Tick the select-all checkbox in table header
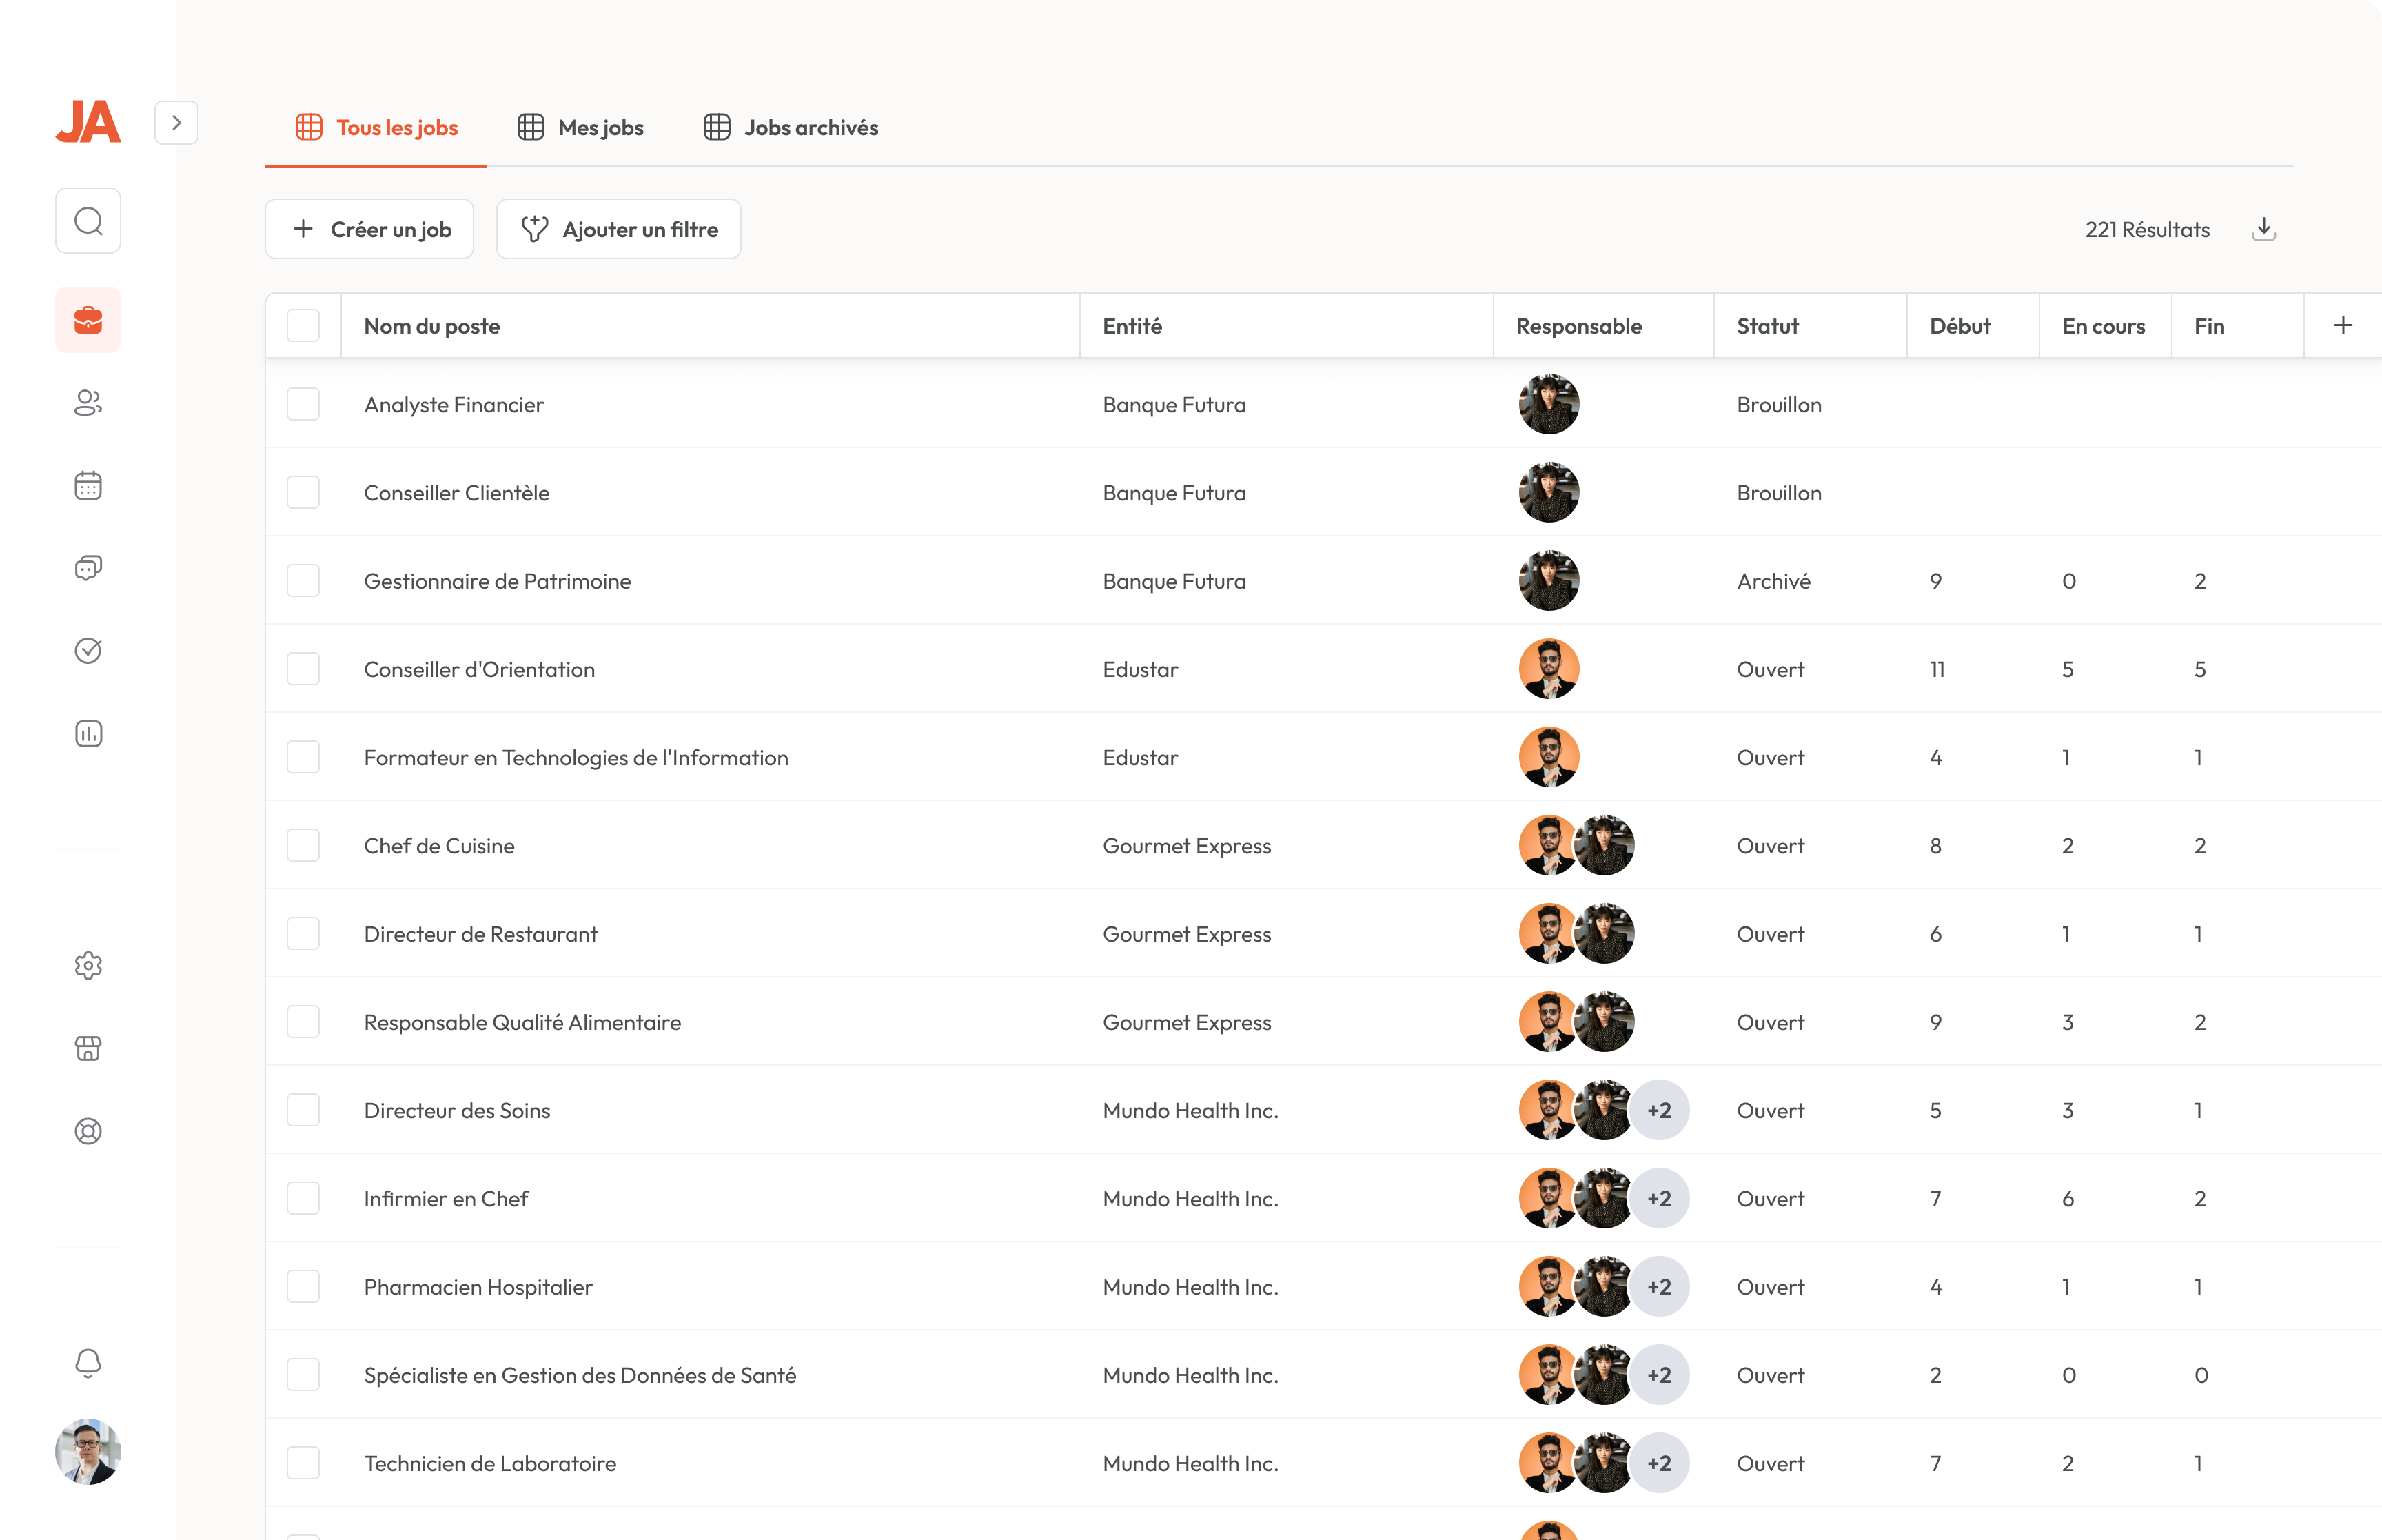Viewport: 2382px width, 1540px height. pos(303,326)
